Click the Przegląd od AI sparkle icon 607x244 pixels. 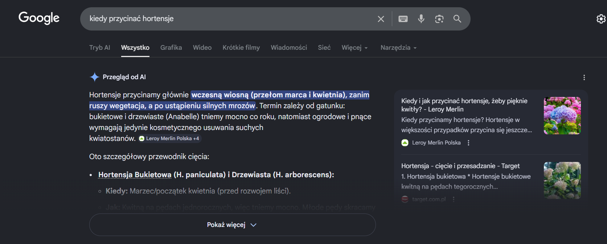(94, 77)
